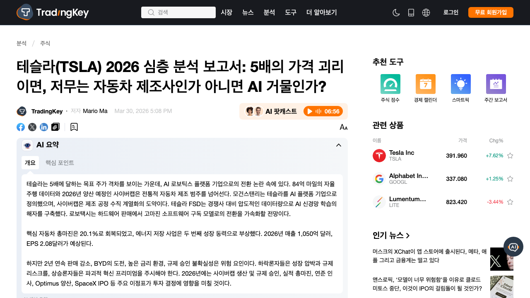Add Alphabet GOOGL to watchlist star
Viewport: 530px width, 298px height.
pyautogui.click(x=510, y=179)
